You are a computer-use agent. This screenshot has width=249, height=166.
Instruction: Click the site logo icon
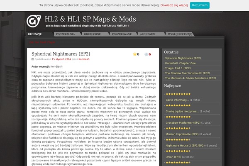click(x=34, y=21)
